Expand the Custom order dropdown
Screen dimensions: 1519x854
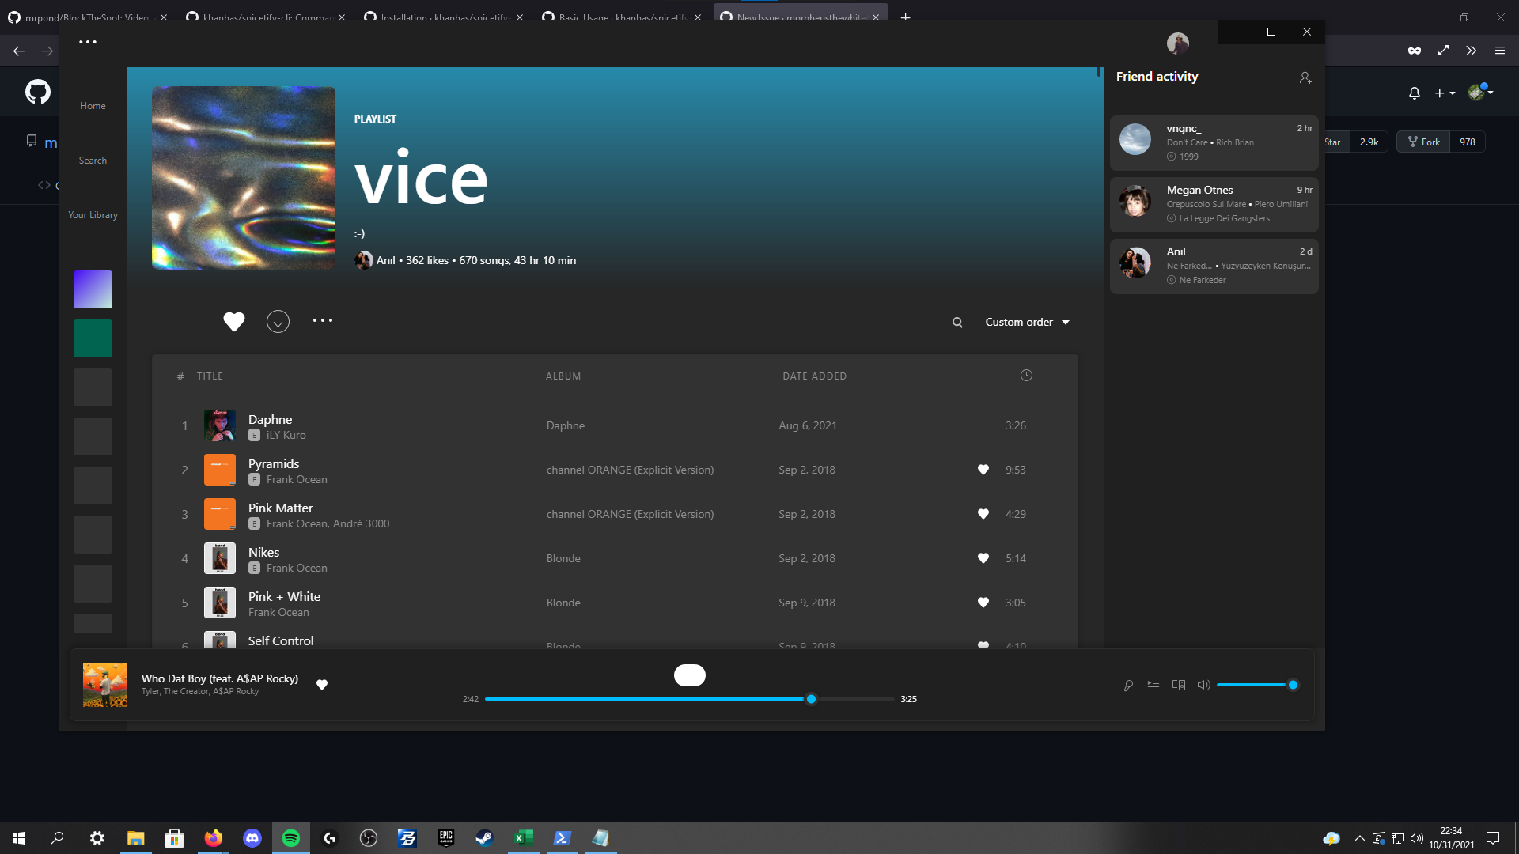click(x=1027, y=323)
